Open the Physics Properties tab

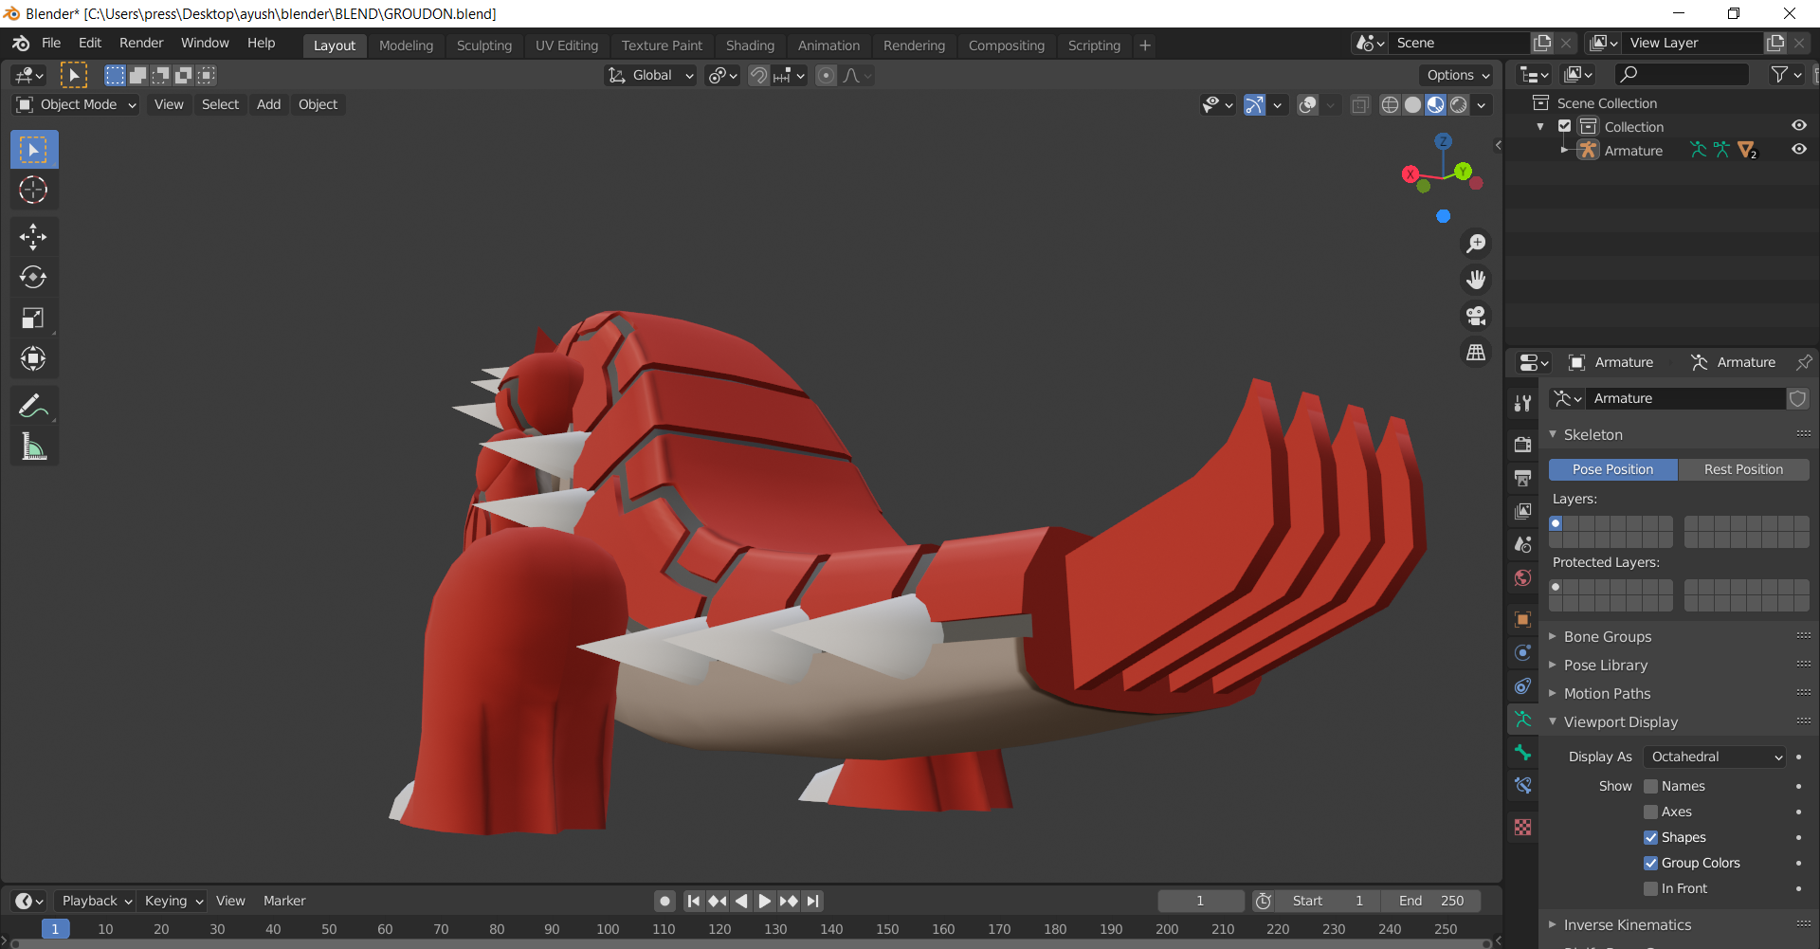1523,652
